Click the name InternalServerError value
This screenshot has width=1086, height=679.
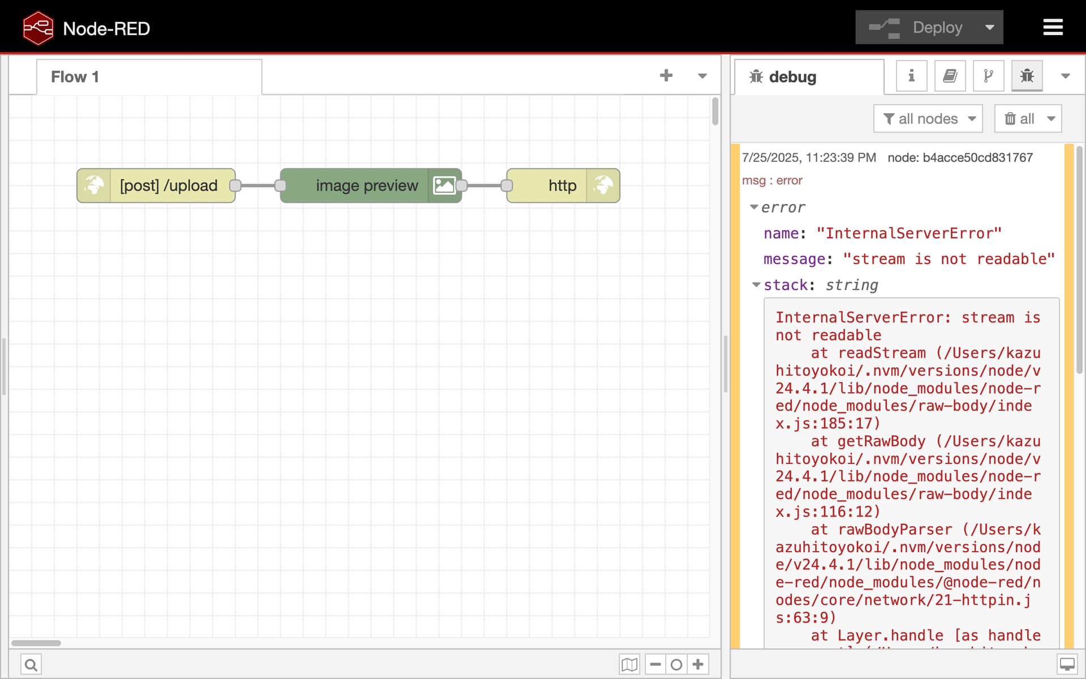(x=909, y=233)
